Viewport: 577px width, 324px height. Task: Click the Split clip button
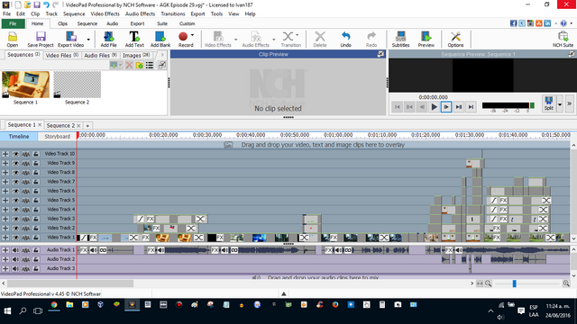pyautogui.click(x=549, y=104)
